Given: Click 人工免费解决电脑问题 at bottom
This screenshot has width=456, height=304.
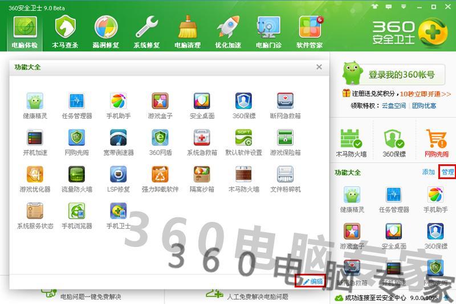Looking at the screenshot, I should tap(258, 297).
